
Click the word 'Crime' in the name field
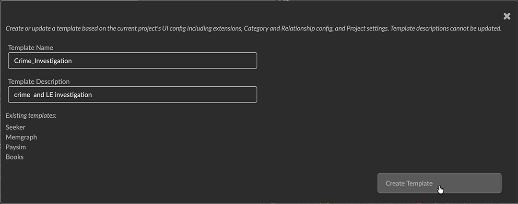23,61
